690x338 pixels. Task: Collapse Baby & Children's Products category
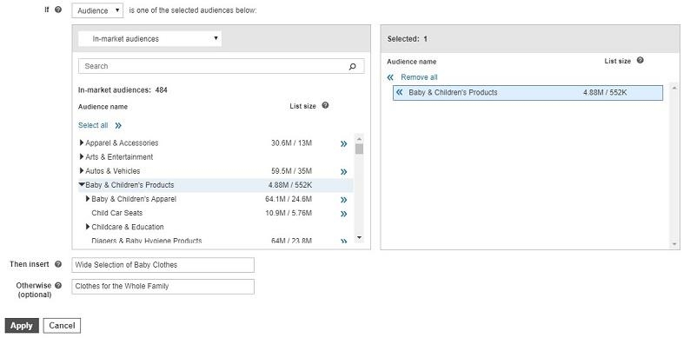tap(82, 185)
